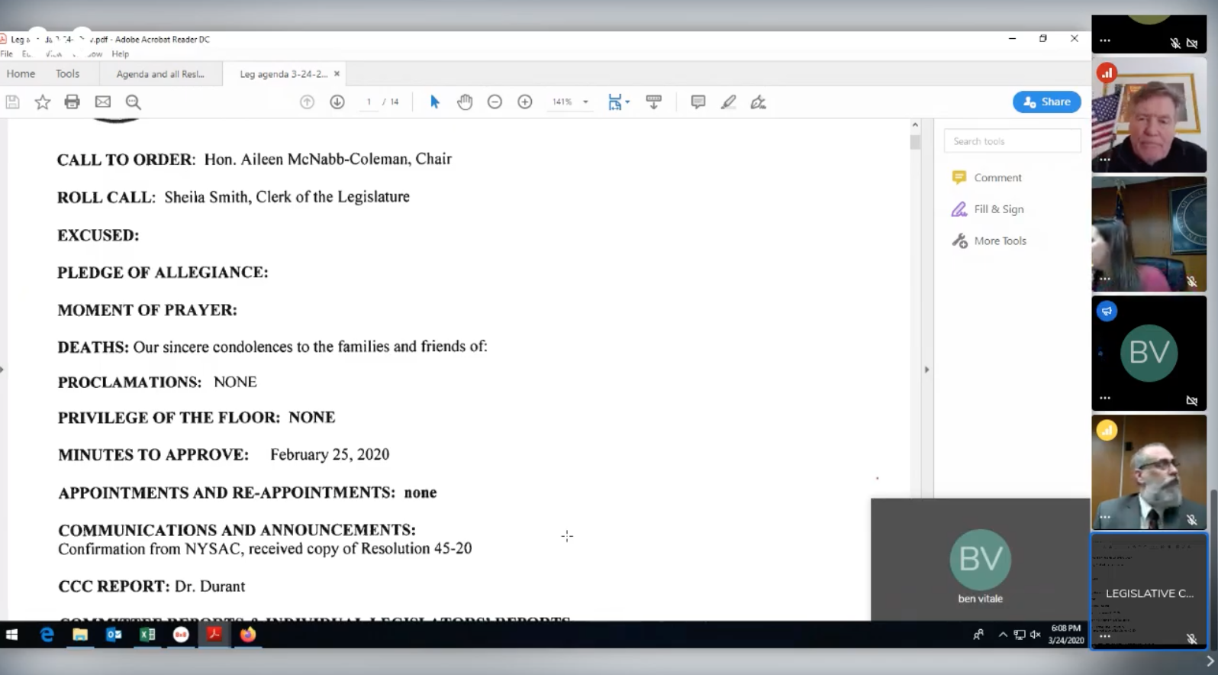The height and width of the screenshot is (675, 1218).
Task: Open Excel from the Windows taskbar
Action: pyautogui.click(x=147, y=635)
